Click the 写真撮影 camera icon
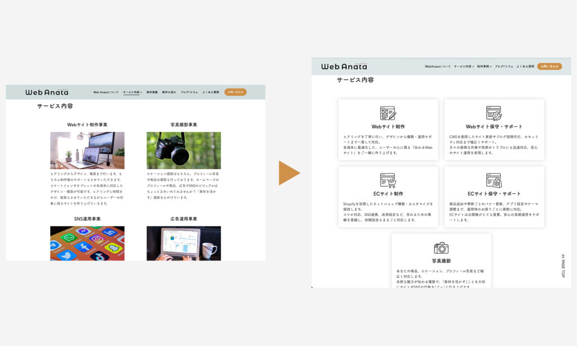Viewport: 577px width, 346px height. (441, 248)
